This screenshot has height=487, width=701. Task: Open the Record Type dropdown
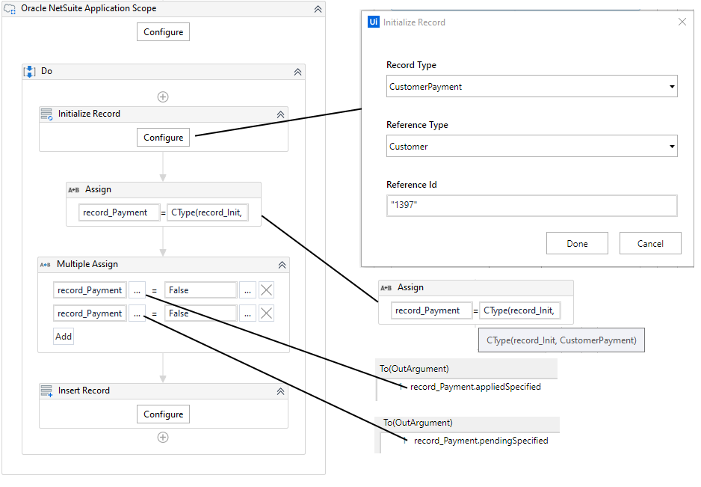click(672, 86)
